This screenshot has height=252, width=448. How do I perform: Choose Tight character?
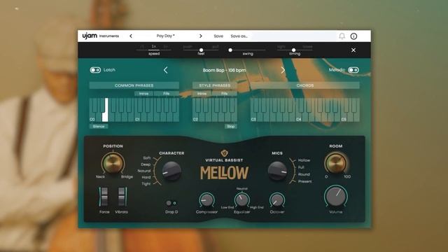point(146,183)
